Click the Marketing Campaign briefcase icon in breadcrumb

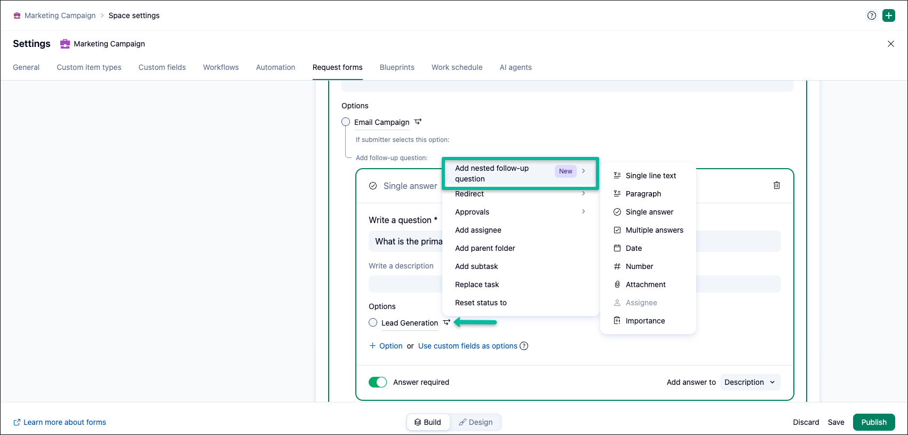point(17,15)
